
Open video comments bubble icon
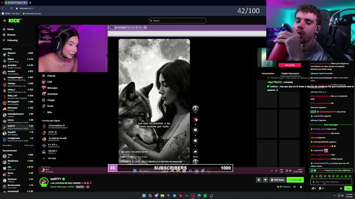point(195,130)
